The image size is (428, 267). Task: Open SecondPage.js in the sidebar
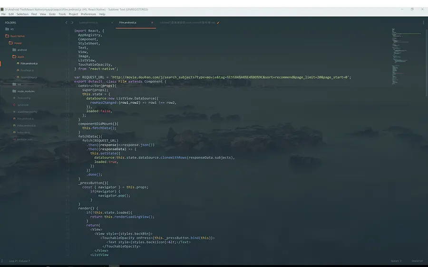pyautogui.click(x=27, y=77)
